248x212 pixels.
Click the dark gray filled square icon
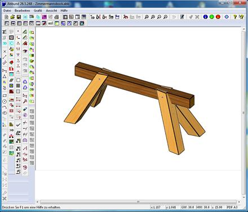pos(18,86)
